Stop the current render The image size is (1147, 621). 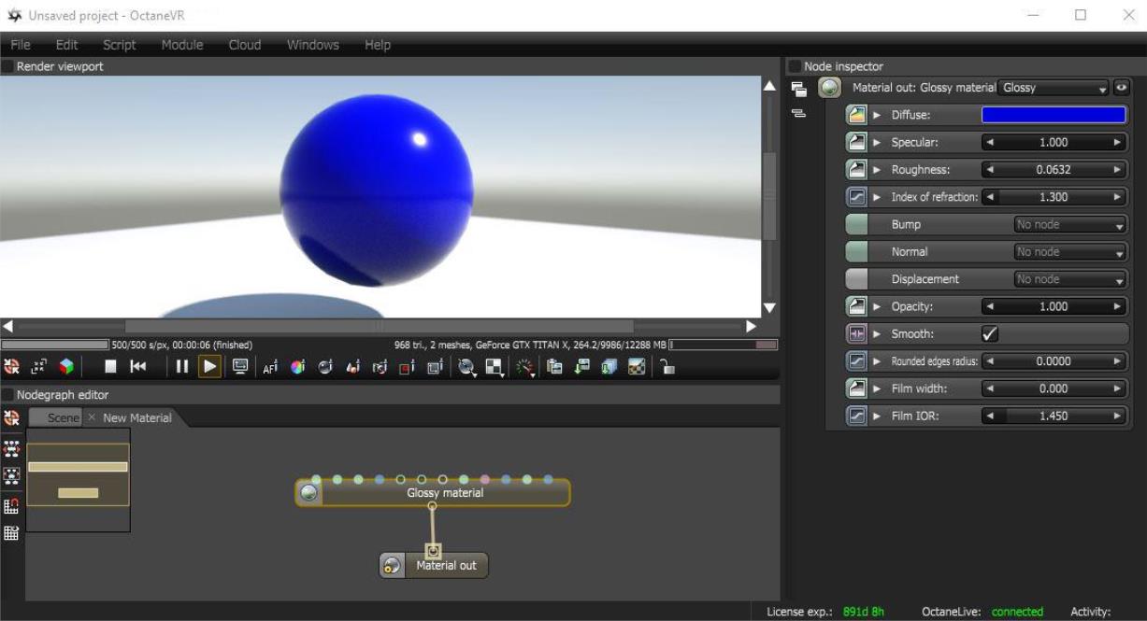[110, 366]
